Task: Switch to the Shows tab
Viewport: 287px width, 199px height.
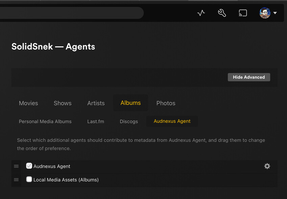Action: [x=63, y=103]
